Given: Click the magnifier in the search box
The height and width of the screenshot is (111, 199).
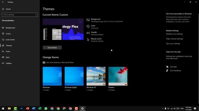Looking at the screenshot, I should (36, 15).
